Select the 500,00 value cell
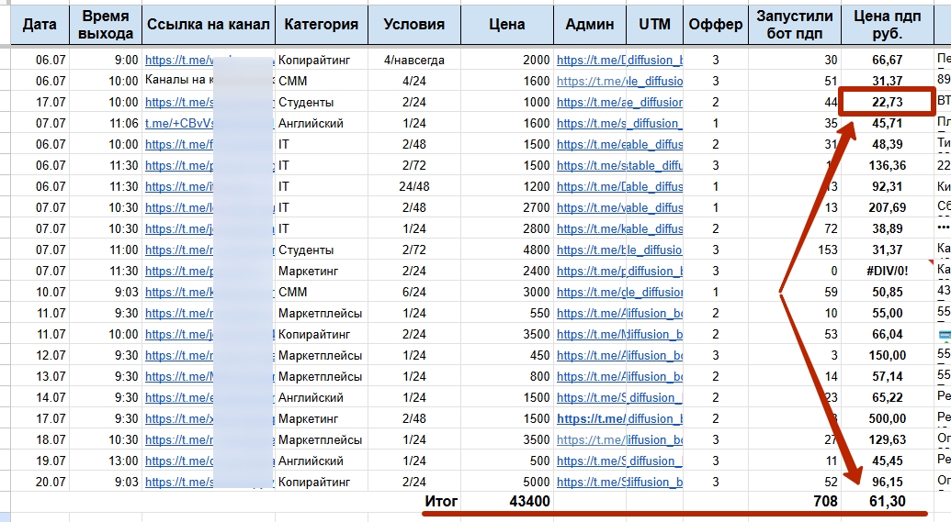Viewport: 951px width, 522px height. [888, 418]
